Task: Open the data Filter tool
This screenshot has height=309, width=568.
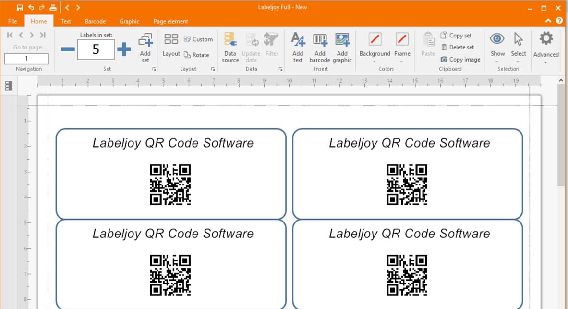Action: click(x=271, y=45)
